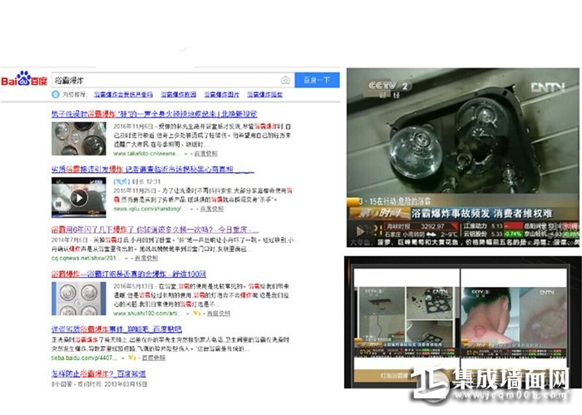This screenshot has width=582, height=415.
Task: Click the www.takefoto.cn URL
Action: click(x=146, y=153)
